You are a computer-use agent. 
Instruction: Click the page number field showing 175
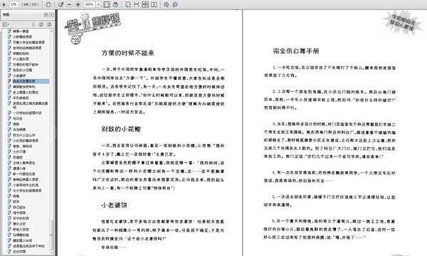tap(14, 4)
